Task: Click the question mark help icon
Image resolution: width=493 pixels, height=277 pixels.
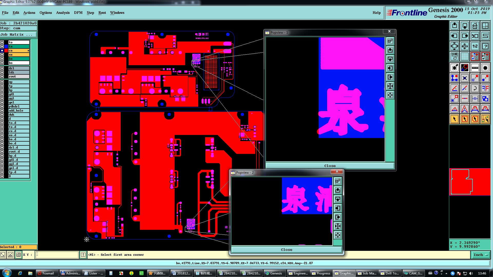Action: pos(485,46)
